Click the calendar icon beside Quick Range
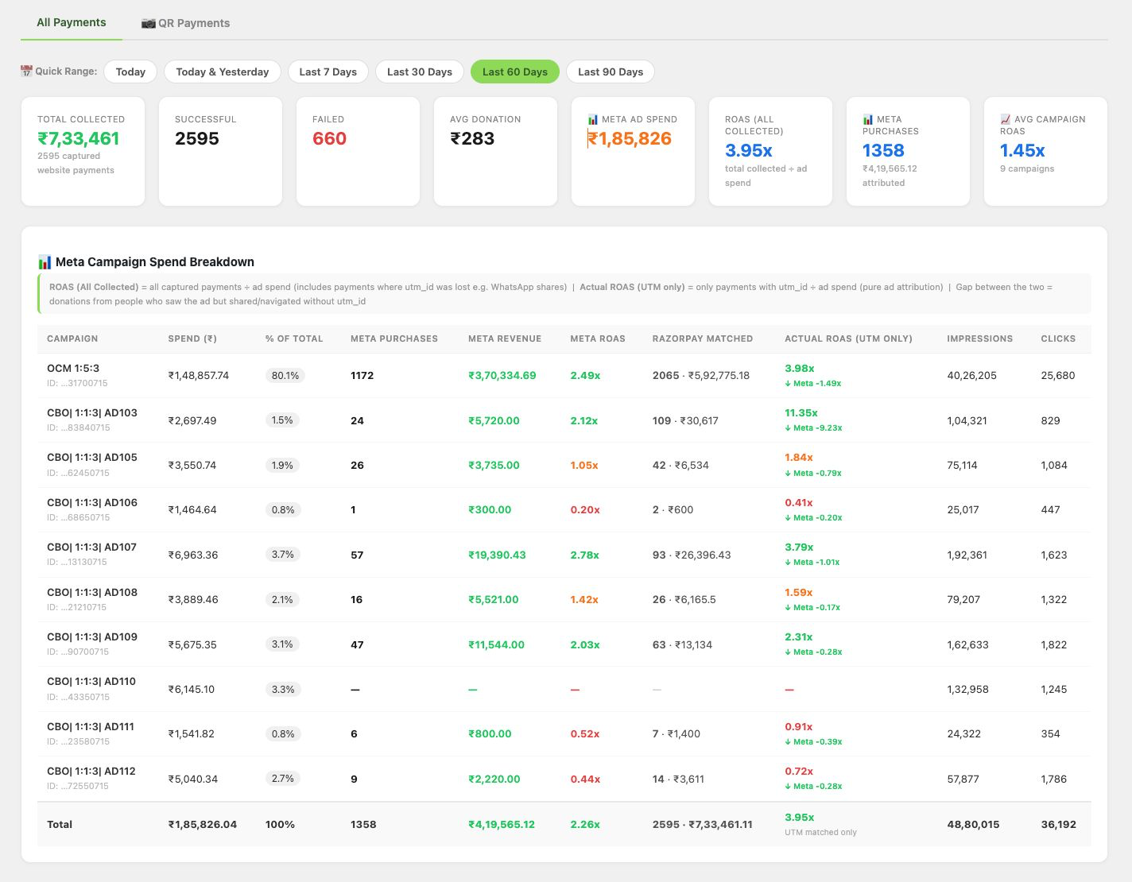The height and width of the screenshot is (882, 1132). click(x=26, y=72)
